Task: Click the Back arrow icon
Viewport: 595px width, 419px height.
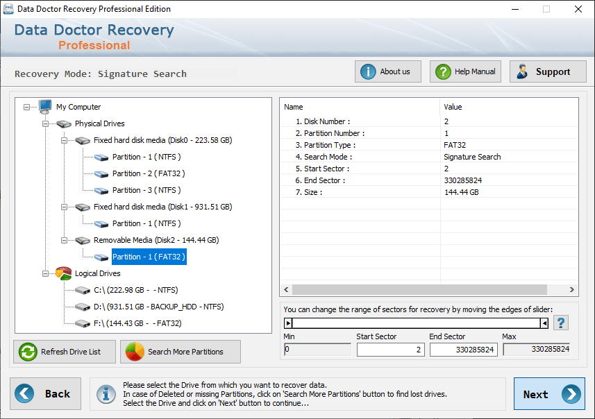Action: click(24, 393)
